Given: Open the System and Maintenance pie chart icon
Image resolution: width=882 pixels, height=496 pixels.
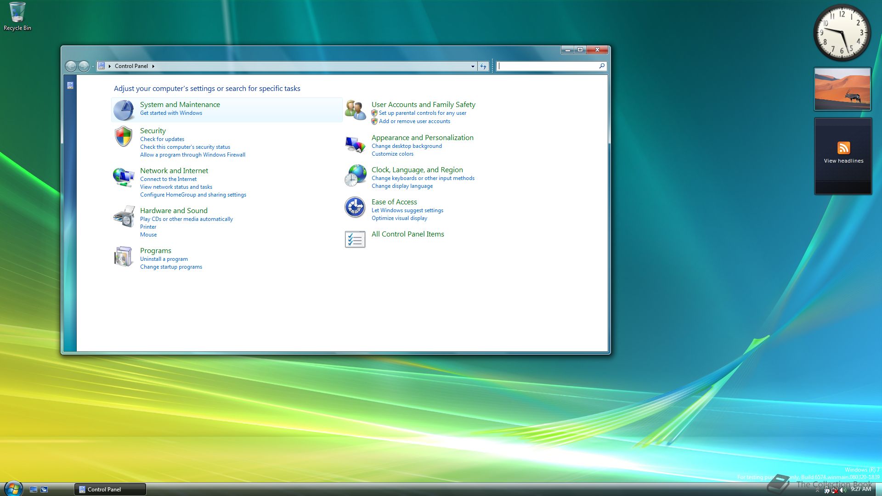Looking at the screenshot, I should click(x=124, y=110).
